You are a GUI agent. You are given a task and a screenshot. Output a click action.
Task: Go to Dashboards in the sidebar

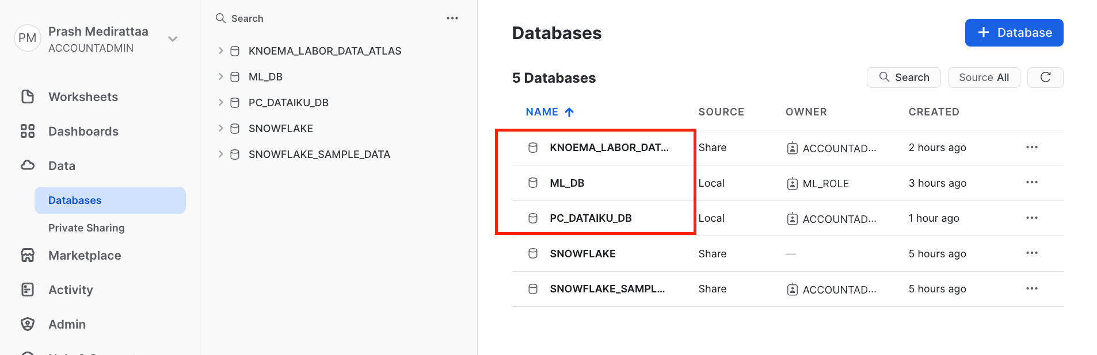pyautogui.click(x=83, y=132)
